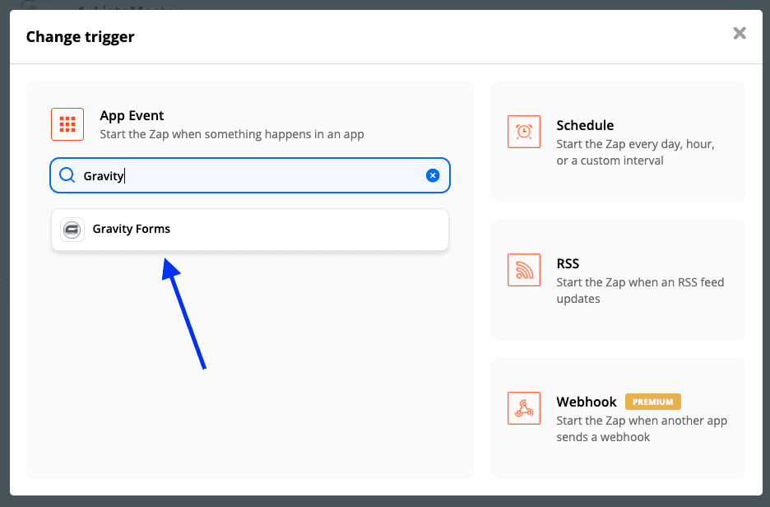770x507 pixels.
Task: Click the Webhook icon
Action: click(524, 408)
